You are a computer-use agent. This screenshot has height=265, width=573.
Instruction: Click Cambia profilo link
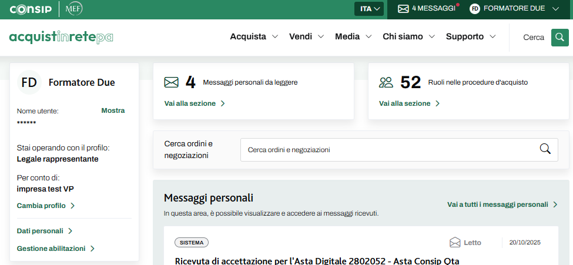(46, 206)
